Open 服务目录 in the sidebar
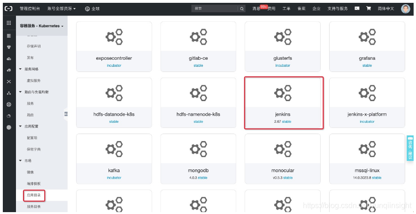Viewport: 416px width, 214px height. 34,206
